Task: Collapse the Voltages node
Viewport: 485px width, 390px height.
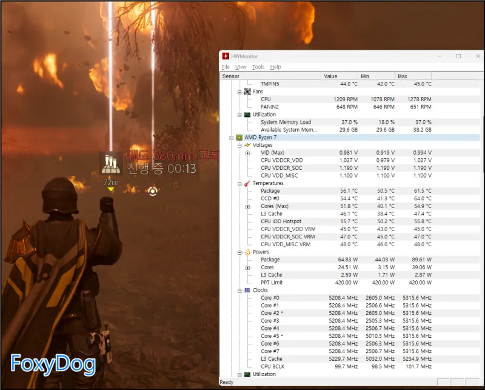Action: click(x=239, y=146)
